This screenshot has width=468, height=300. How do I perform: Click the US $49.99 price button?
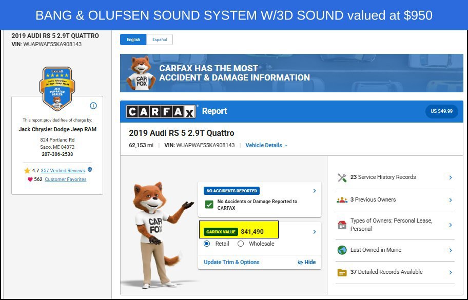[441, 111]
